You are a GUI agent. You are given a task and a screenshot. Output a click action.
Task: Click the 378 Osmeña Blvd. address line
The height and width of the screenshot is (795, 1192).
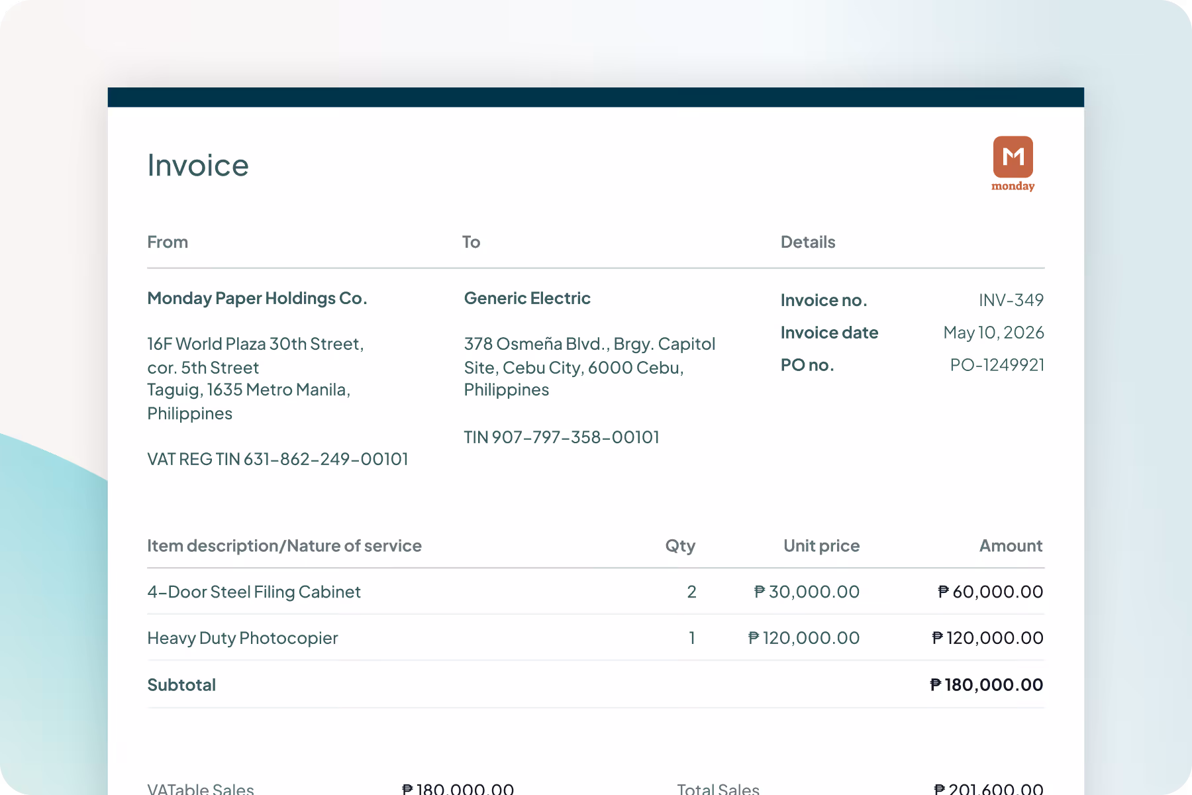[x=589, y=344]
